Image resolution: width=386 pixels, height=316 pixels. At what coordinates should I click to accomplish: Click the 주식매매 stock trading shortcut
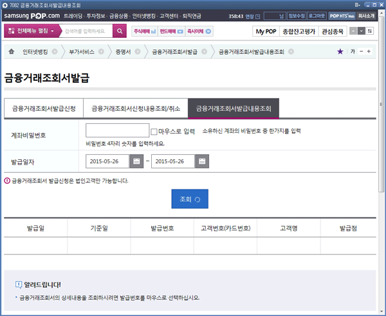point(145,31)
